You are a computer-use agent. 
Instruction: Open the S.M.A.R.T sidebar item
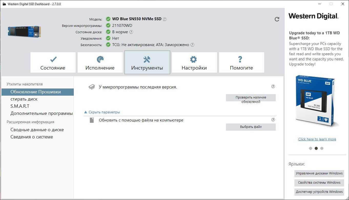(20, 106)
